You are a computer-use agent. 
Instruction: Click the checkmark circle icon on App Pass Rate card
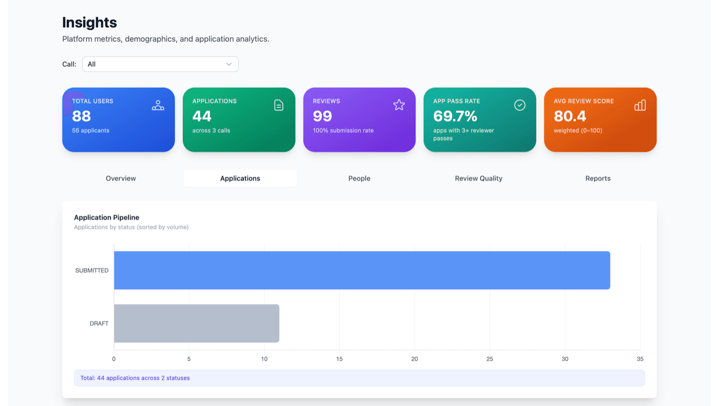pos(520,105)
